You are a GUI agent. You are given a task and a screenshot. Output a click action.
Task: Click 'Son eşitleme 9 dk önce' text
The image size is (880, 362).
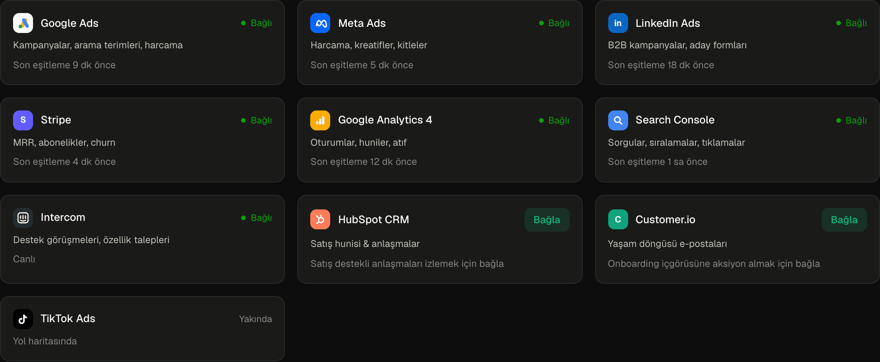65,65
